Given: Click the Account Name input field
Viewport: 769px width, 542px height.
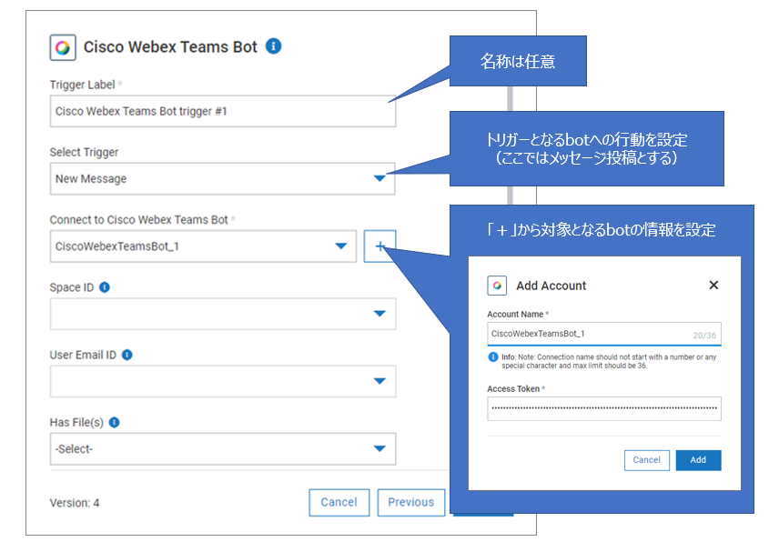Looking at the screenshot, I should [x=587, y=335].
